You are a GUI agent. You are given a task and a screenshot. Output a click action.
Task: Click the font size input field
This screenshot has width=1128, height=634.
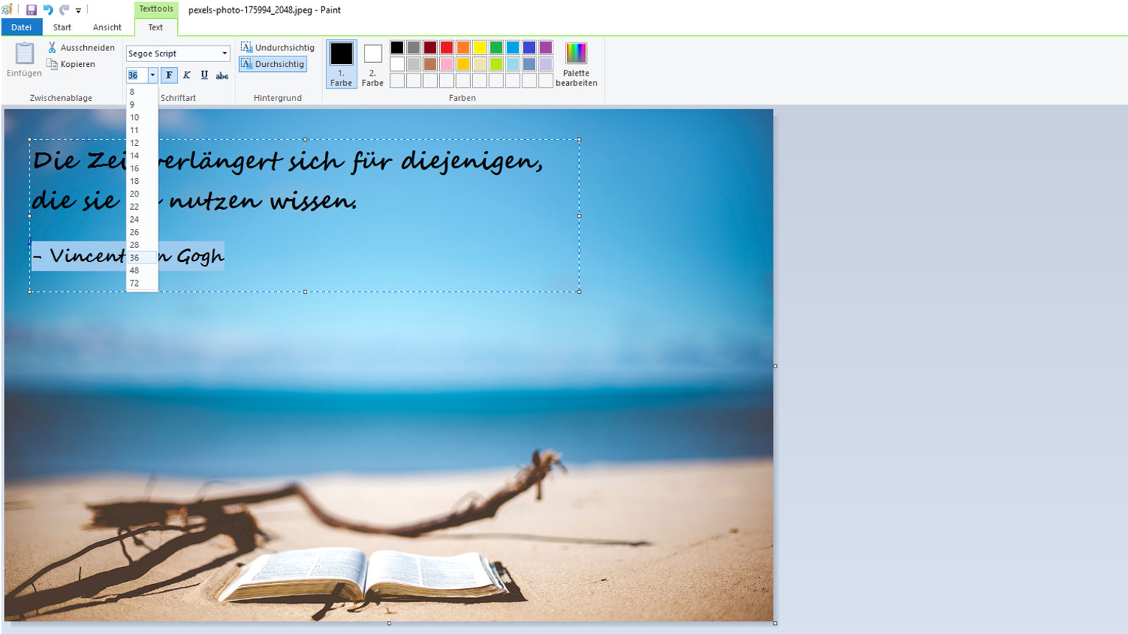pos(137,75)
